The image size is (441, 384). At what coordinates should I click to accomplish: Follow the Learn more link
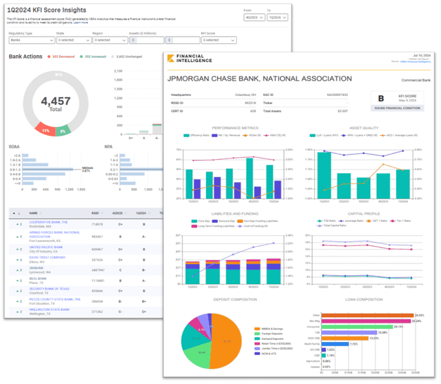[81, 23]
